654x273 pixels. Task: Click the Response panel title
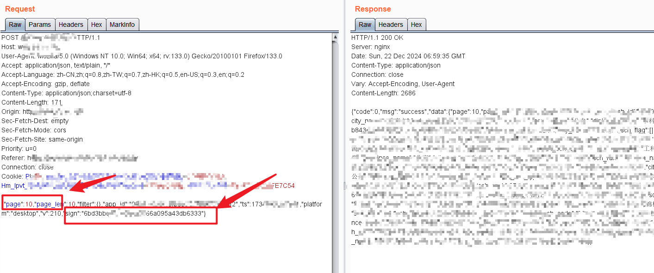click(373, 9)
